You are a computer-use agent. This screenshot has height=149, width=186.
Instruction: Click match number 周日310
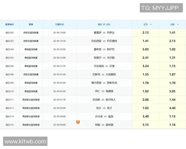[10, 91]
